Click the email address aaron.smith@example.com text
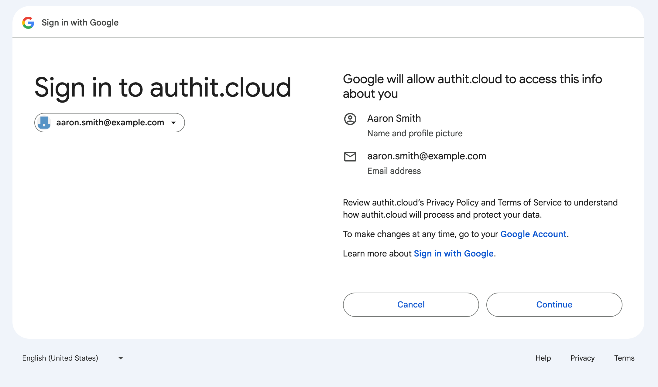This screenshot has width=658, height=387. click(427, 156)
